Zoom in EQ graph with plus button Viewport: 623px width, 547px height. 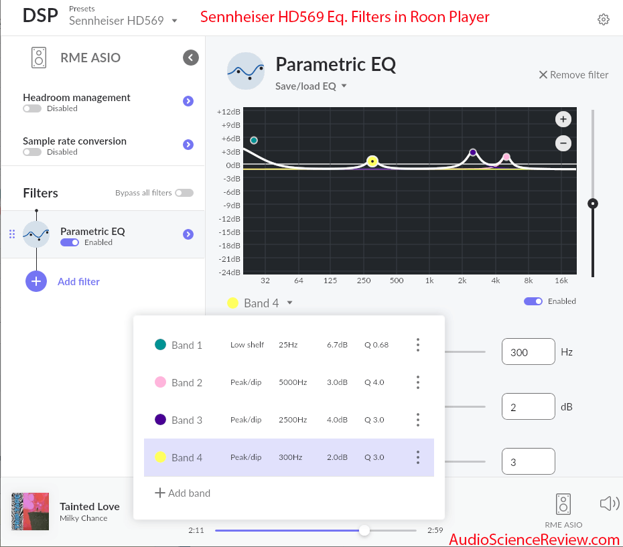[563, 119]
